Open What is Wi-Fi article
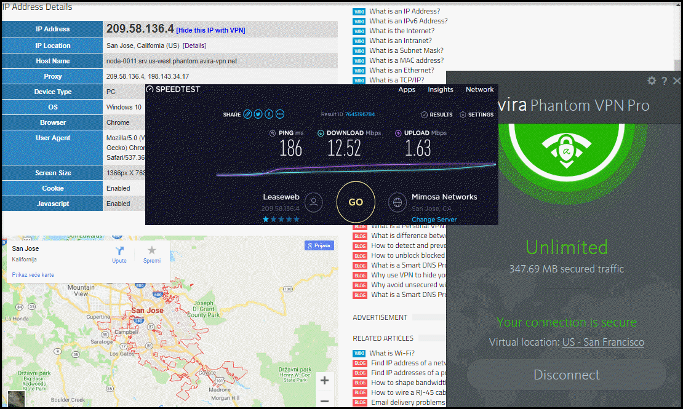This screenshot has height=409, width=683. [391, 353]
